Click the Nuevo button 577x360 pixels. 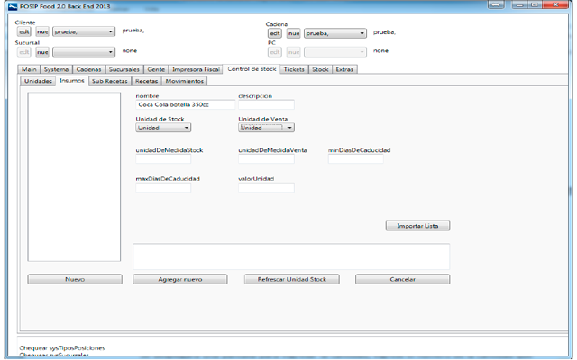75,279
